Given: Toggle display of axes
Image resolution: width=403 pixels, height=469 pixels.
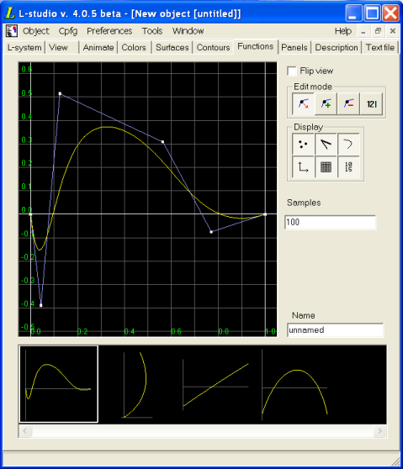Looking at the screenshot, I should click(303, 167).
